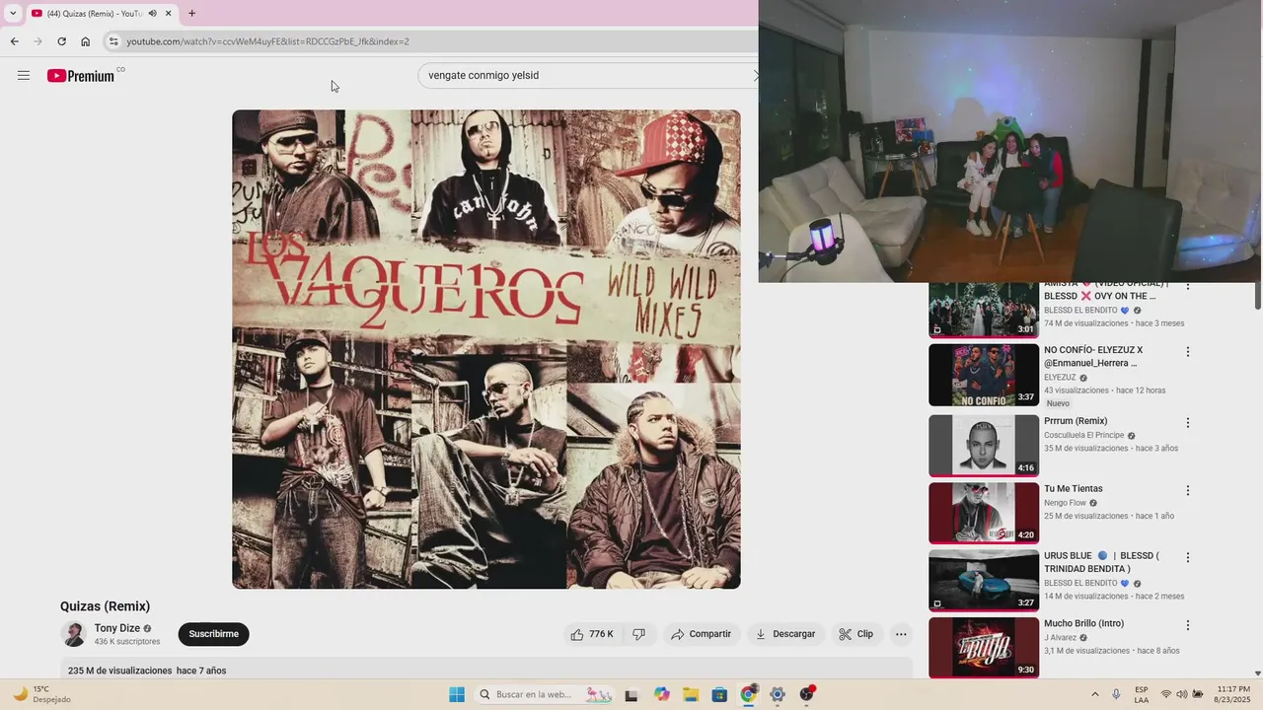Click ELYEZUZ channel name

click(1060, 377)
